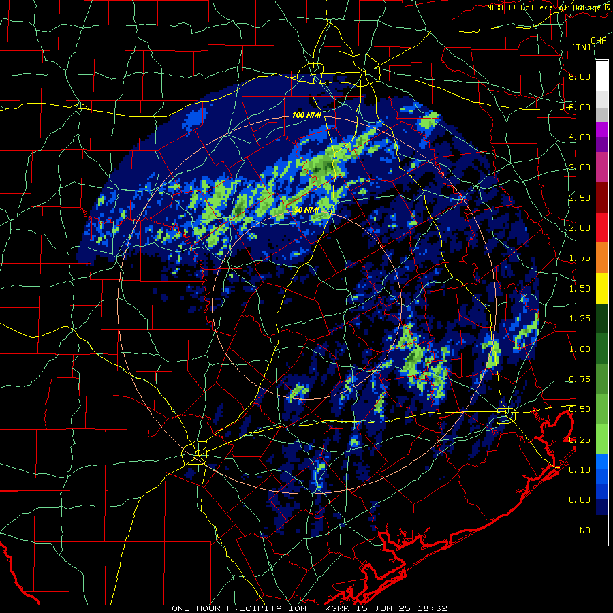Select the bright red swatch beside 2.00
The image size is (613, 613).
[601, 227]
